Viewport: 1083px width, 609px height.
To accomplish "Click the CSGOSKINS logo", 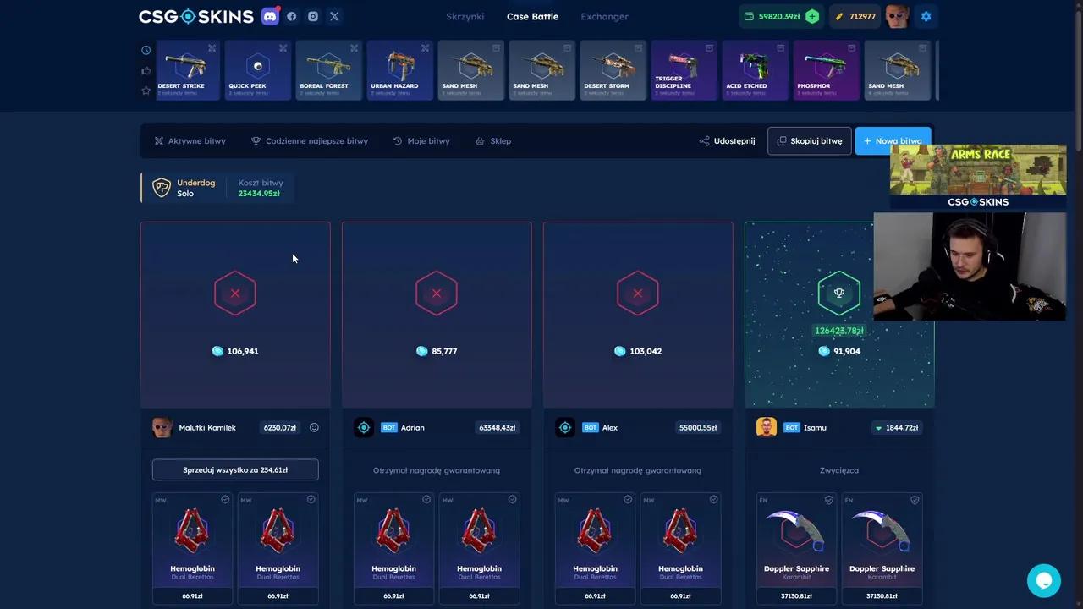I will pyautogui.click(x=196, y=16).
